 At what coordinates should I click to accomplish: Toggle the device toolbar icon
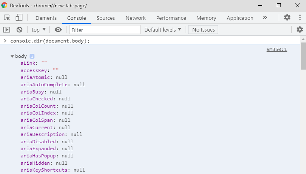pos(19,18)
